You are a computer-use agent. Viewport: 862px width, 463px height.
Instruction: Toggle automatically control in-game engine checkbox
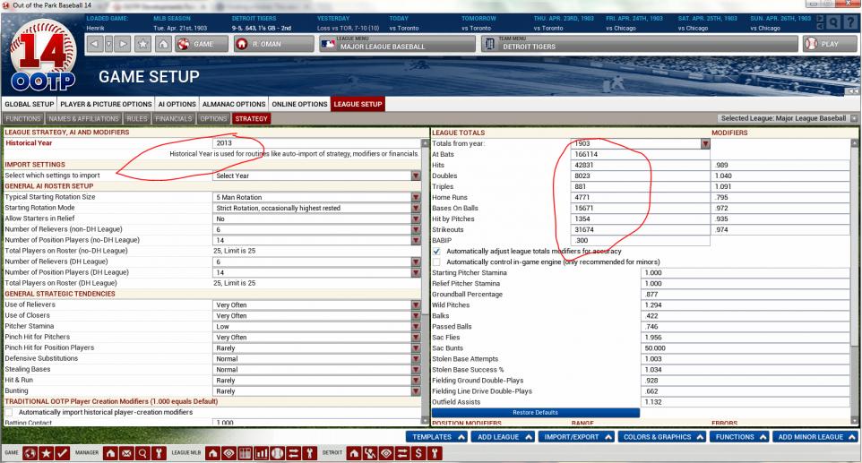click(437, 262)
